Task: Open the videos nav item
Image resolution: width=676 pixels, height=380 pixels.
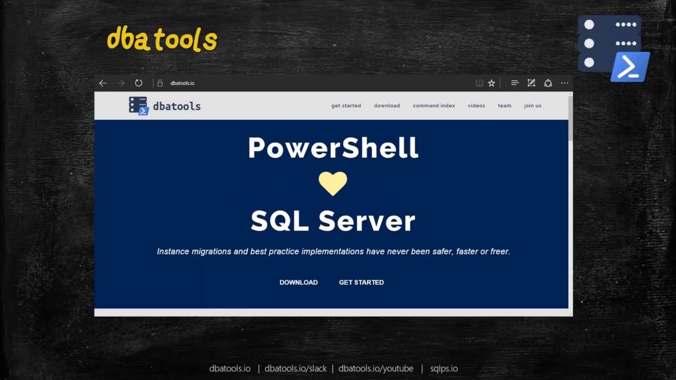Action: 476,106
